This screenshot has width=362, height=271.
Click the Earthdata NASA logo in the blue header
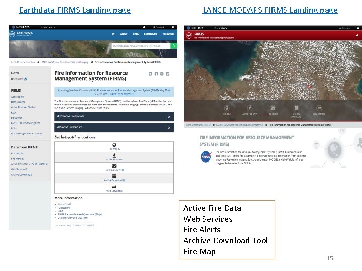click(x=12, y=34)
